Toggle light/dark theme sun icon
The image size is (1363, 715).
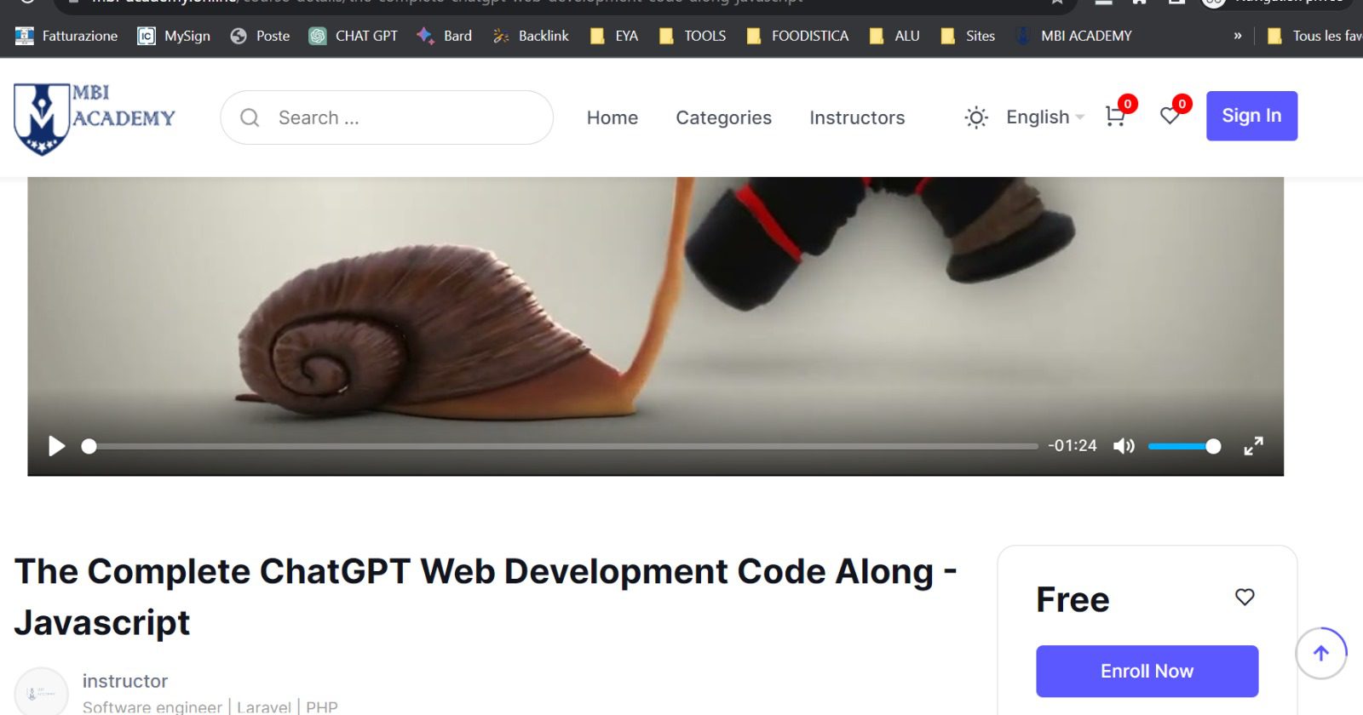pyautogui.click(x=976, y=117)
